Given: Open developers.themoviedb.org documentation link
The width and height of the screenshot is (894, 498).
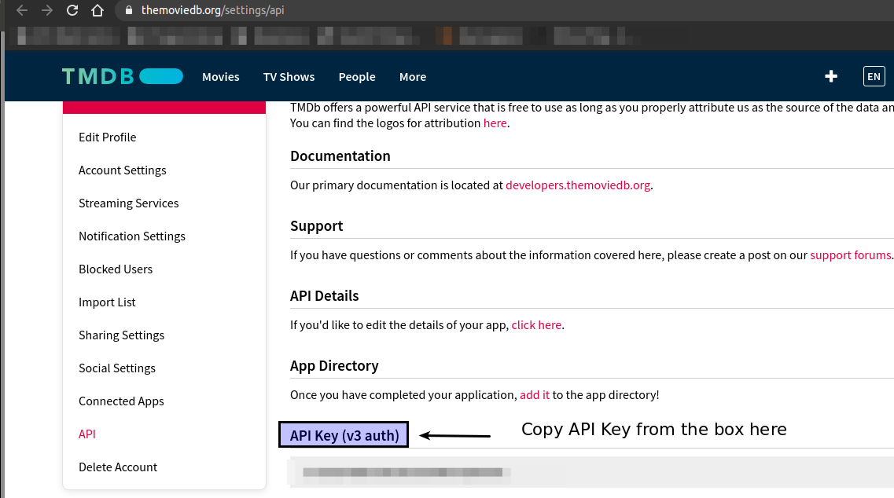Looking at the screenshot, I should coord(578,185).
